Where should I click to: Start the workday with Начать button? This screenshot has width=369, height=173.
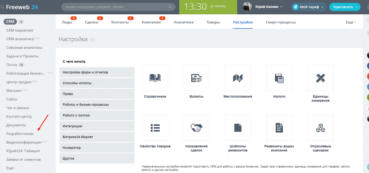(218, 6)
